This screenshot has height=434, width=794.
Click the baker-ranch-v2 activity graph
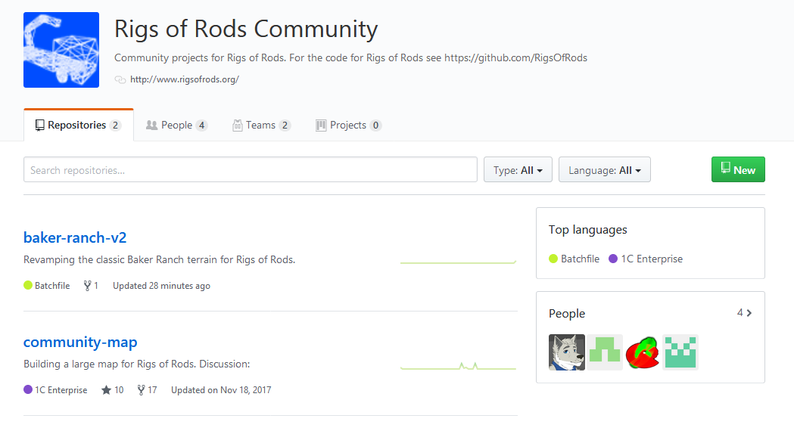[458, 262]
